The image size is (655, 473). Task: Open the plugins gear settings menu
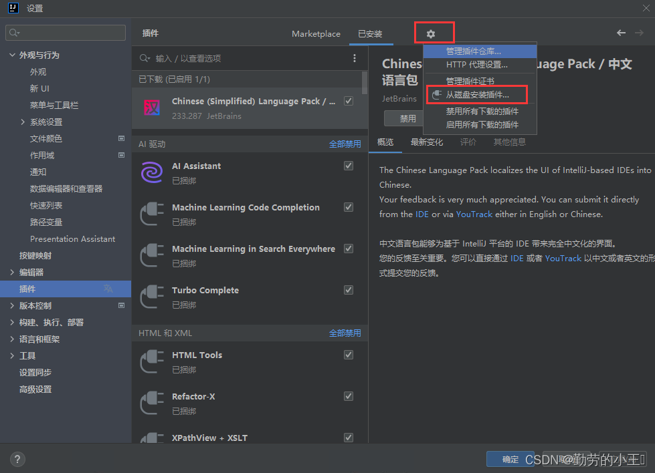click(431, 34)
